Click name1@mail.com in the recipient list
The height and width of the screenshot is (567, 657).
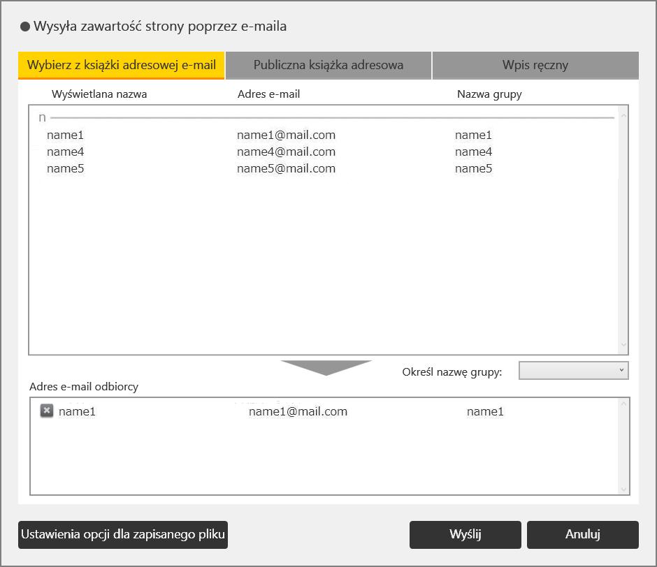[x=298, y=411]
